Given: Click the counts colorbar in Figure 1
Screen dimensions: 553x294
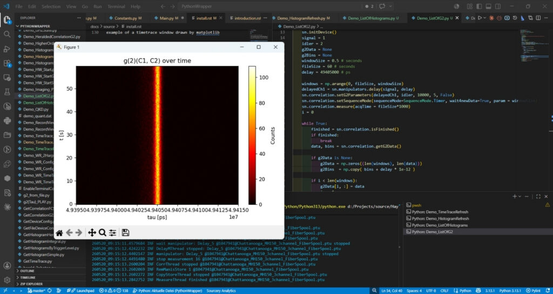Looking at the screenshot, I should point(252,135).
